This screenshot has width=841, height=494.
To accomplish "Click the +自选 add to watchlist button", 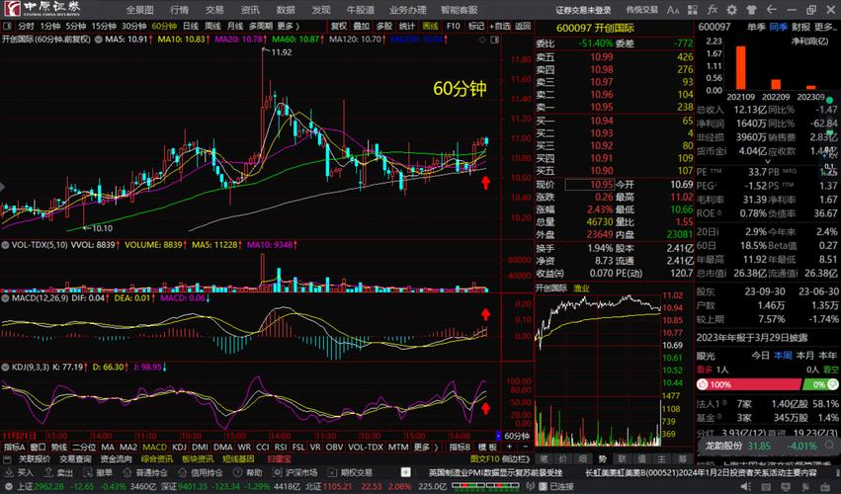I will point(500,26).
